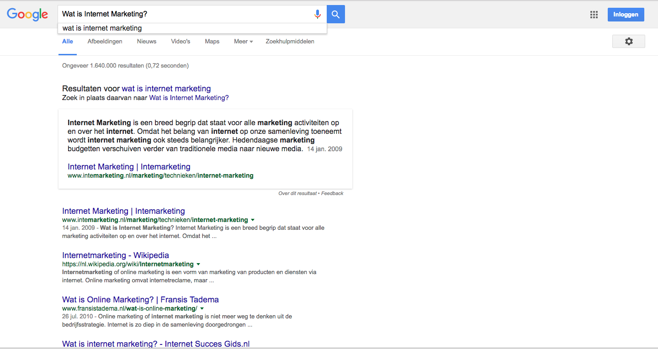The width and height of the screenshot is (658, 349).
Task: Select suggestion 'wat is internet marketing'
Action: click(x=192, y=28)
